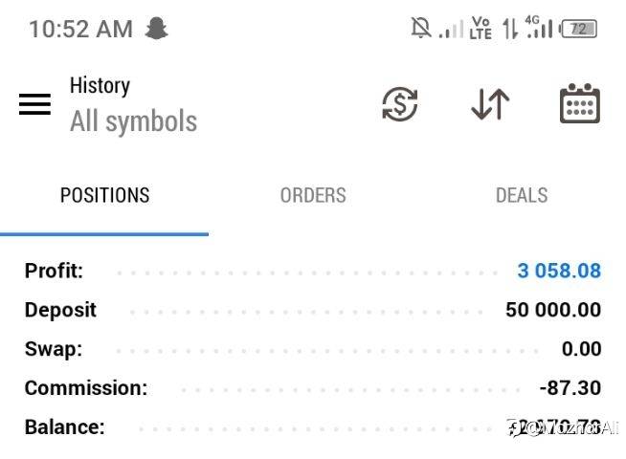Switch to the DEALS tab

coord(522,195)
